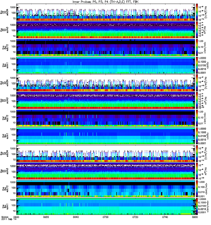
Task: Pick the color bar beside the-probe scm3 FFT panel
Action: [x=197, y=171]
